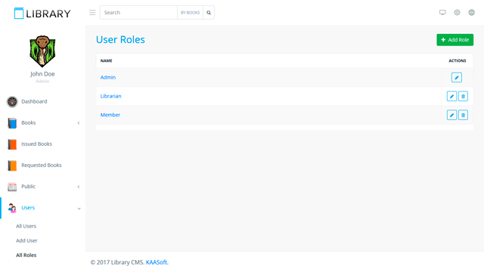Edit the Member role with pencil icon
Image resolution: width=484 pixels, height=272 pixels.
point(451,115)
